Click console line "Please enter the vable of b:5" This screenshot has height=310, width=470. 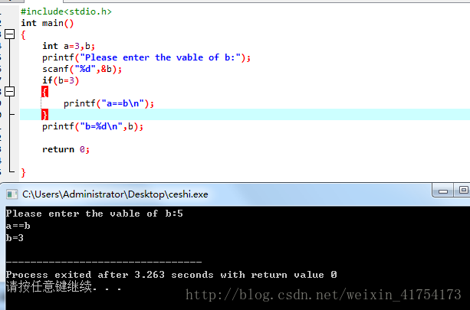[x=94, y=214]
